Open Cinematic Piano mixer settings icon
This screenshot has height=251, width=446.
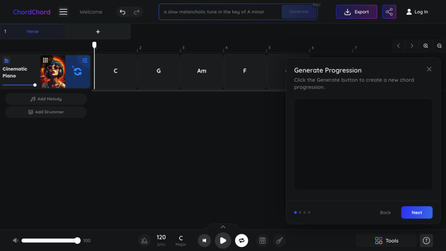[x=85, y=61]
